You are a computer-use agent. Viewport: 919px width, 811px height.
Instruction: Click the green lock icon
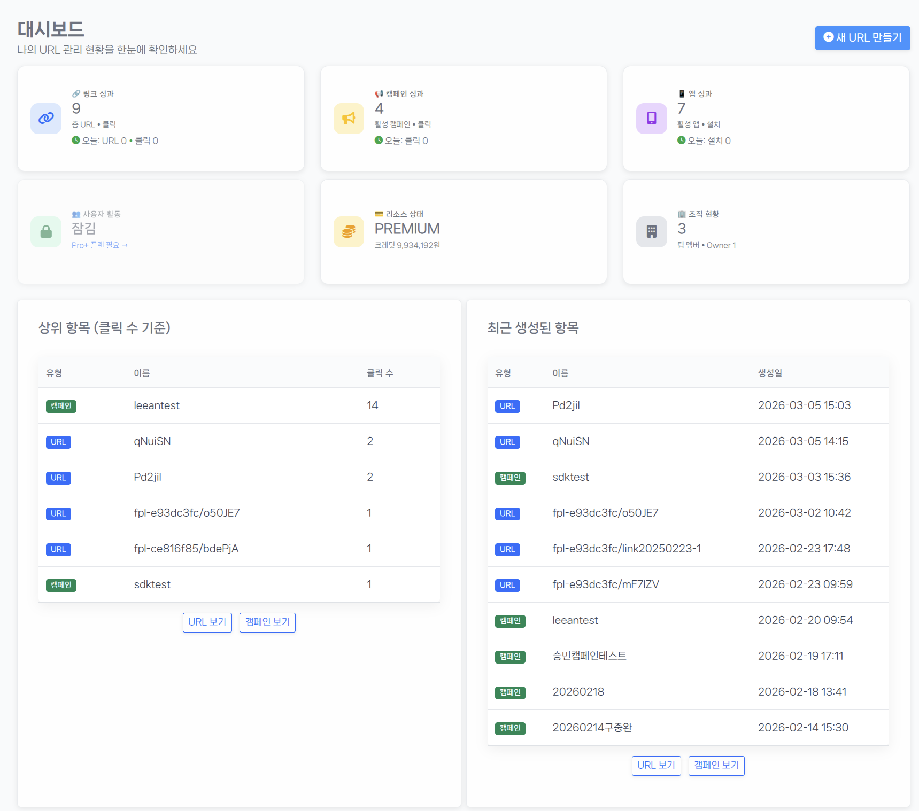coord(46,231)
